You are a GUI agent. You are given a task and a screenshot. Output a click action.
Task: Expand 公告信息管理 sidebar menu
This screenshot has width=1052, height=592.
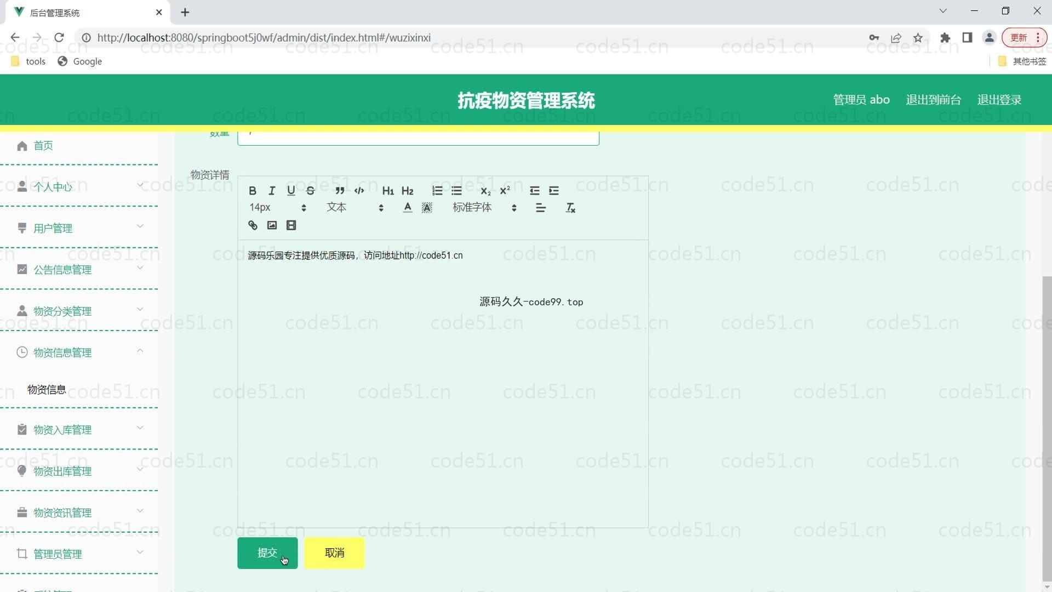point(79,270)
